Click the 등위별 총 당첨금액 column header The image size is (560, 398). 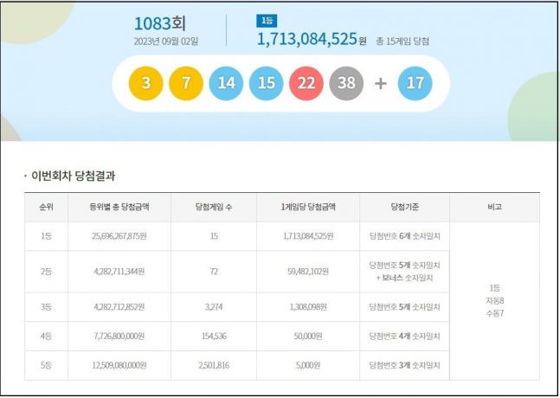119,208
